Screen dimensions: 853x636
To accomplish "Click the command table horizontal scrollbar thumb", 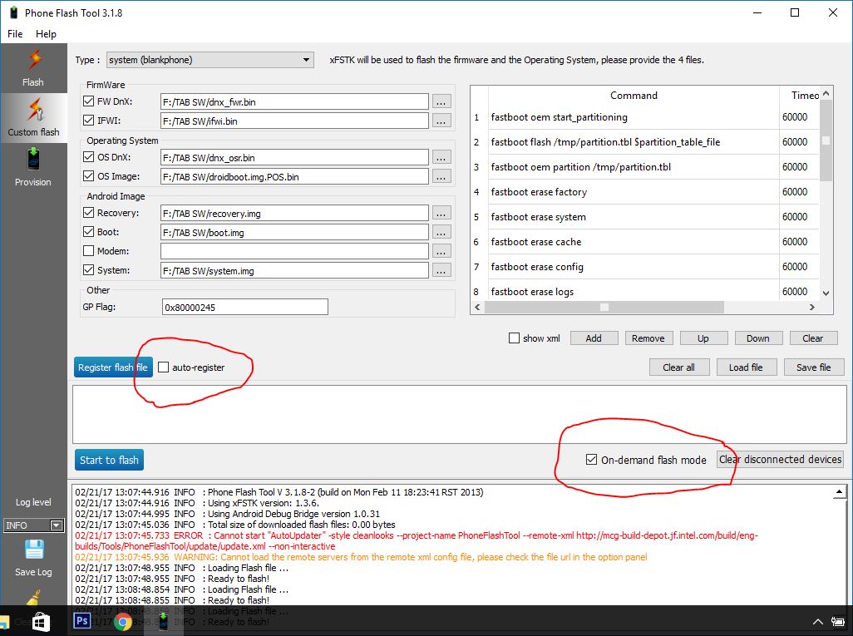I will (604, 307).
